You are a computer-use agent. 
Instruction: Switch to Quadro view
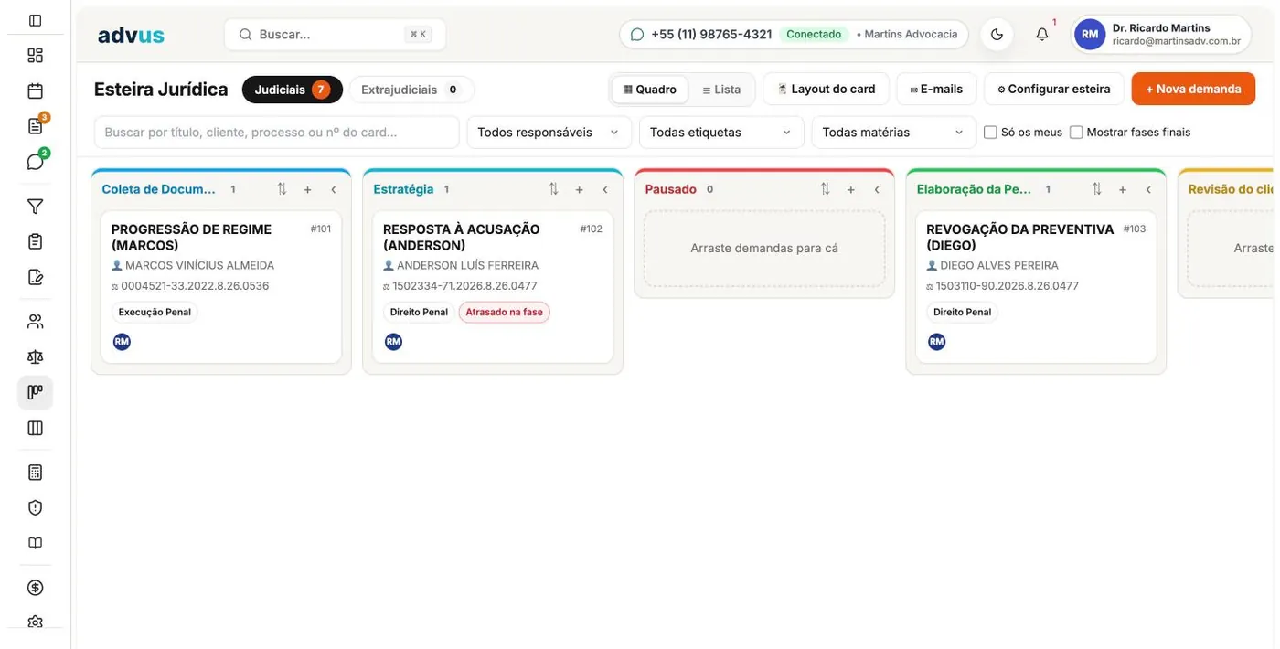(x=650, y=90)
